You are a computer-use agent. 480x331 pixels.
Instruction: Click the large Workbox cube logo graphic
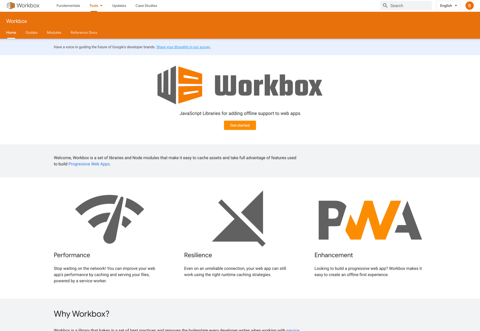click(180, 85)
